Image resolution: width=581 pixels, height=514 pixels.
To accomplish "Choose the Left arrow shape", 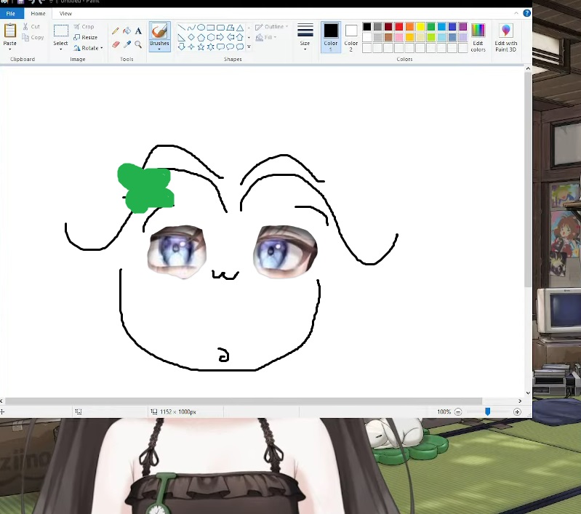I will pyautogui.click(x=230, y=37).
